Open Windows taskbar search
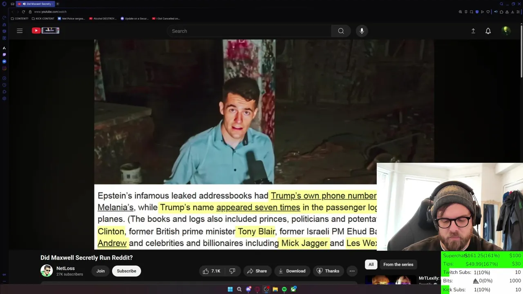This screenshot has height=294, width=523. [239, 290]
